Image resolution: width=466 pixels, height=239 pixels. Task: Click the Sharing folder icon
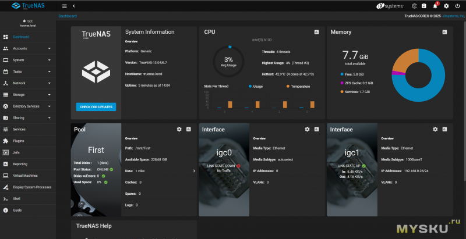coord(5,117)
